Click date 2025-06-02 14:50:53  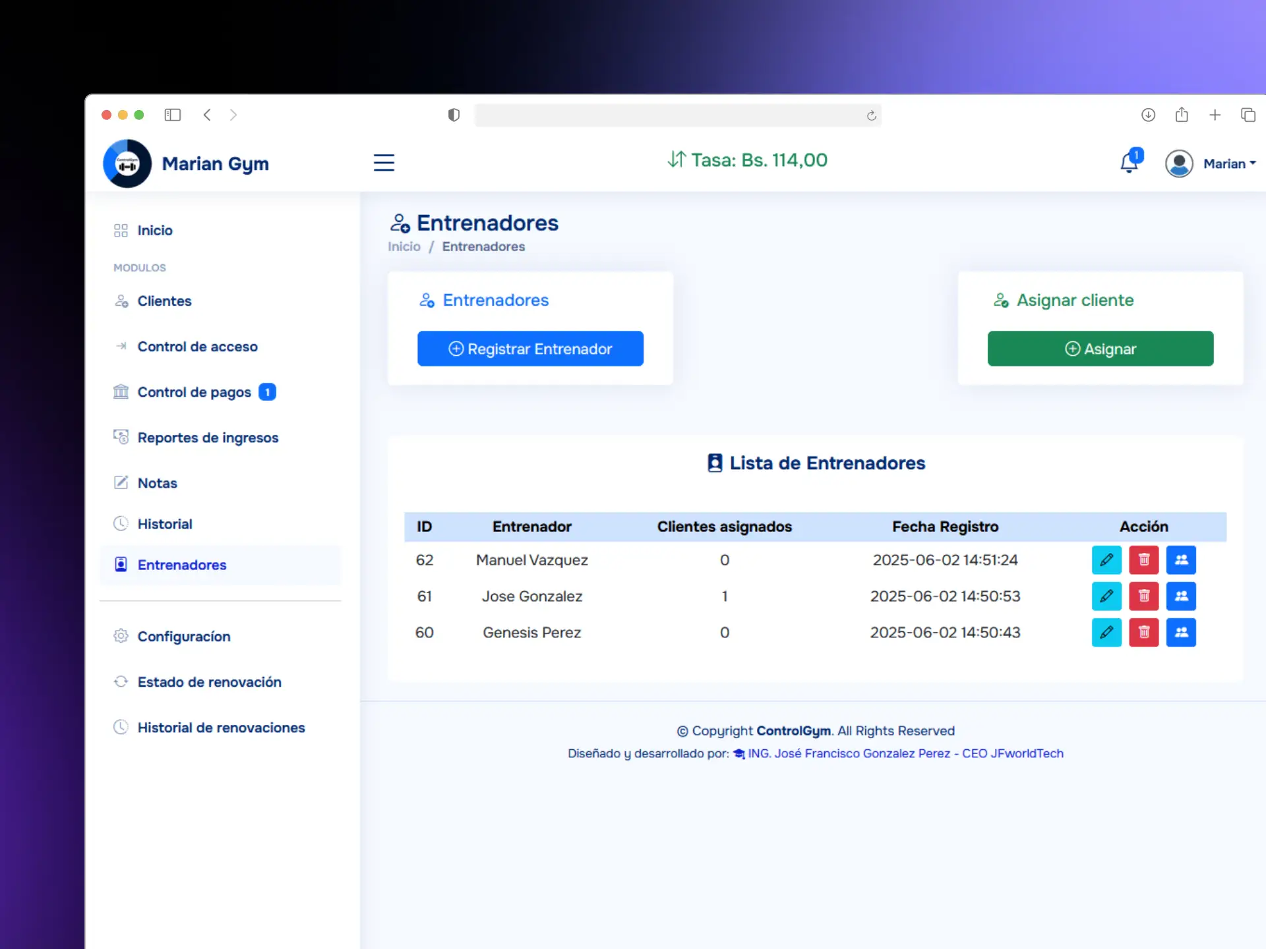tap(945, 596)
